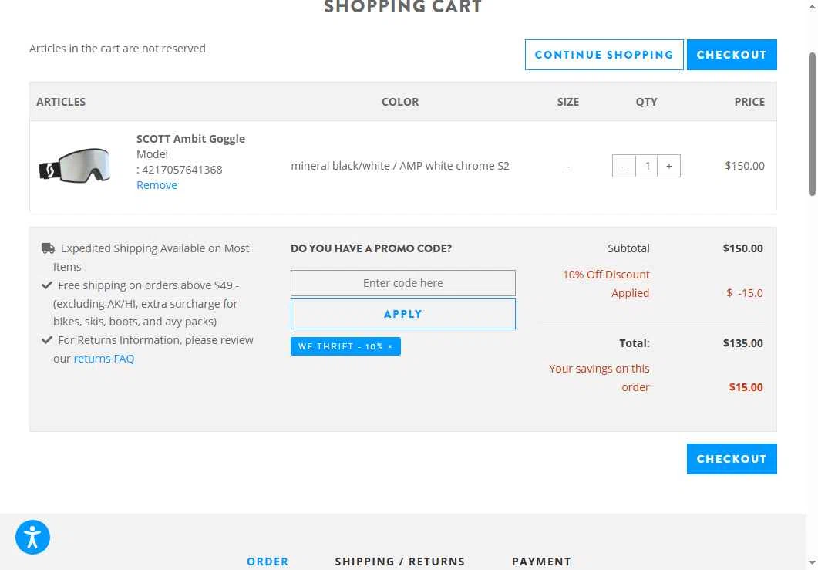Click the item price $150.00 in table row

[x=745, y=166]
